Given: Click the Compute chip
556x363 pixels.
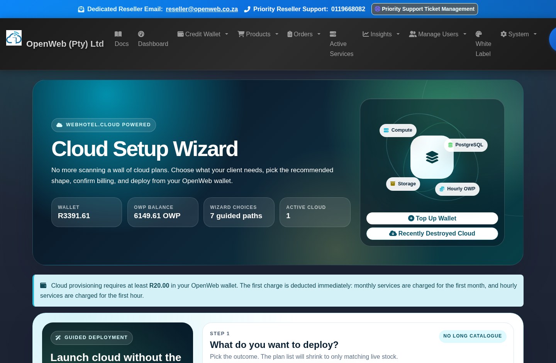Looking at the screenshot, I should pyautogui.click(x=398, y=130).
